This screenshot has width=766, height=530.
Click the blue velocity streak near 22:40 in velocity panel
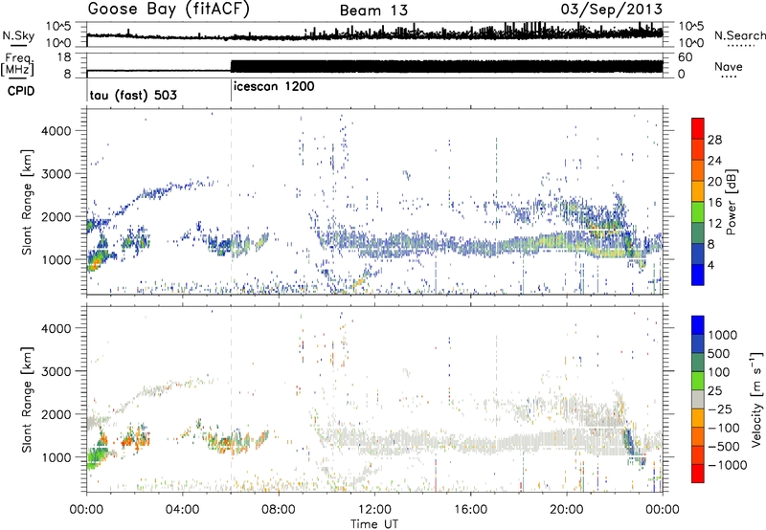(629, 439)
